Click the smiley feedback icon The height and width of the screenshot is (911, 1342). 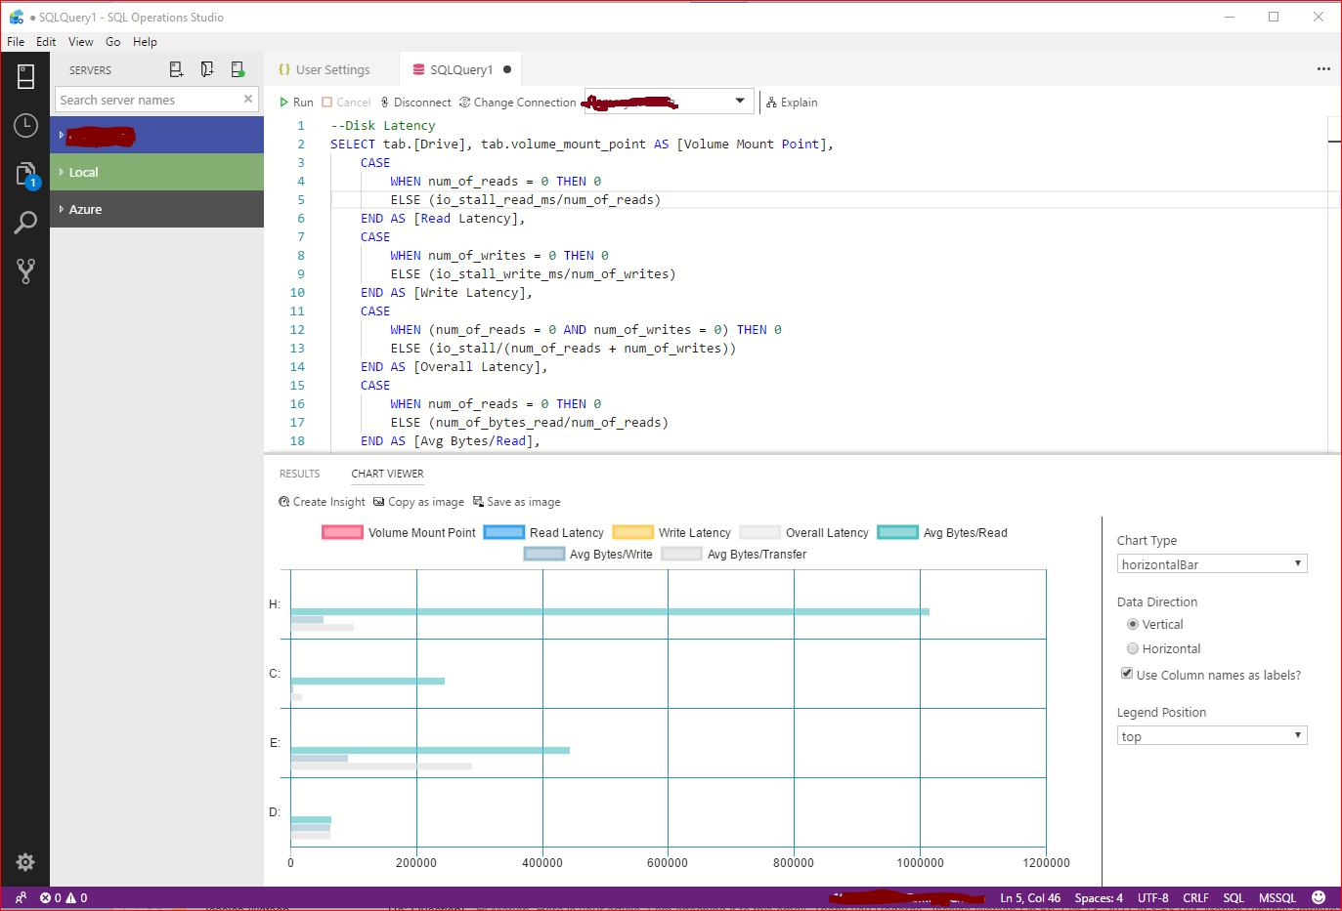(1318, 897)
